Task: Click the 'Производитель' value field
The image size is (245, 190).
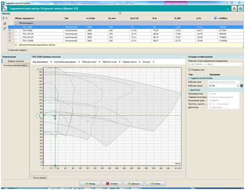Action: (224, 94)
